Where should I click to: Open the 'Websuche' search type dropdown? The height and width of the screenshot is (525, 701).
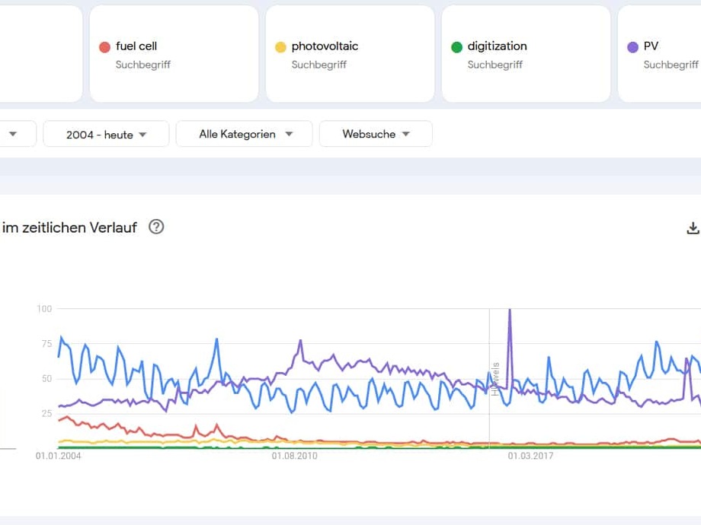(376, 134)
